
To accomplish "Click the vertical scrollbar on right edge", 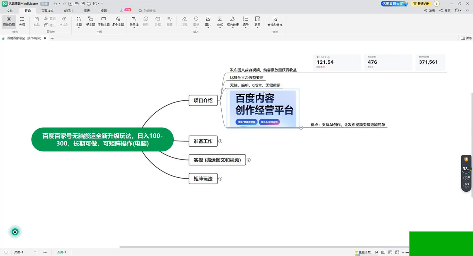I will (472, 145).
